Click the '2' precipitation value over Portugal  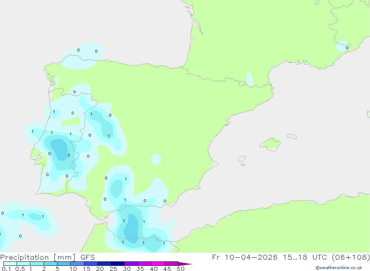point(69,155)
